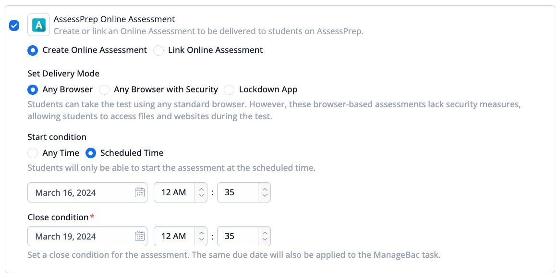The height and width of the screenshot is (278, 560).
Task: Choose the Lockdown App delivery mode
Action: [229, 89]
